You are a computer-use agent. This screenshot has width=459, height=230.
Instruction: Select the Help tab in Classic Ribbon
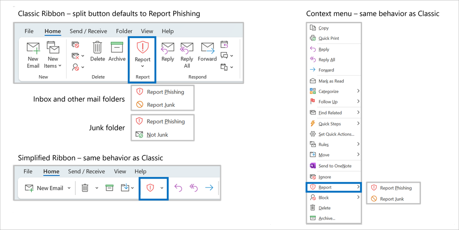[168, 31]
